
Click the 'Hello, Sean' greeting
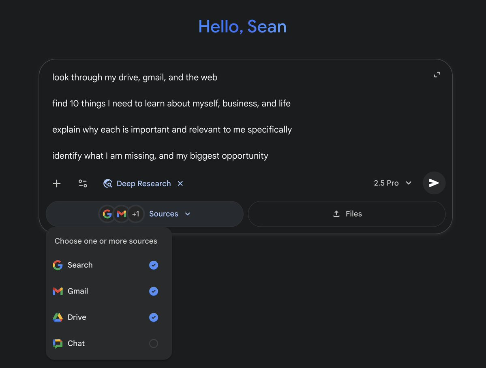pyautogui.click(x=242, y=27)
